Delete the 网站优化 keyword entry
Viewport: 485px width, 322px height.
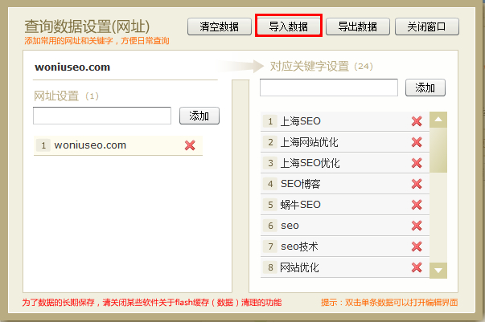click(x=417, y=267)
